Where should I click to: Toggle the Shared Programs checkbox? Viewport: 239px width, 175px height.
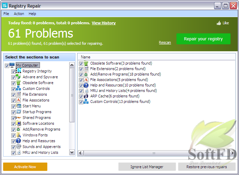13,118
